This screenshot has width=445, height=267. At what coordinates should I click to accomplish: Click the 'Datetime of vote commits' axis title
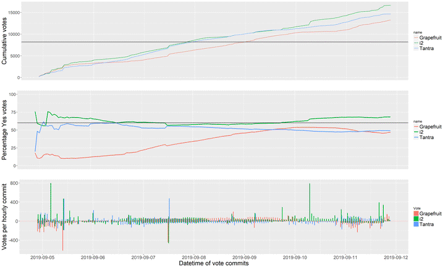click(x=214, y=263)
